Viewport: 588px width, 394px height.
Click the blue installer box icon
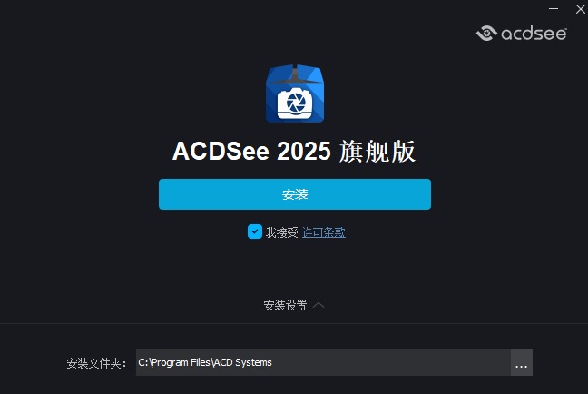click(295, 94)
